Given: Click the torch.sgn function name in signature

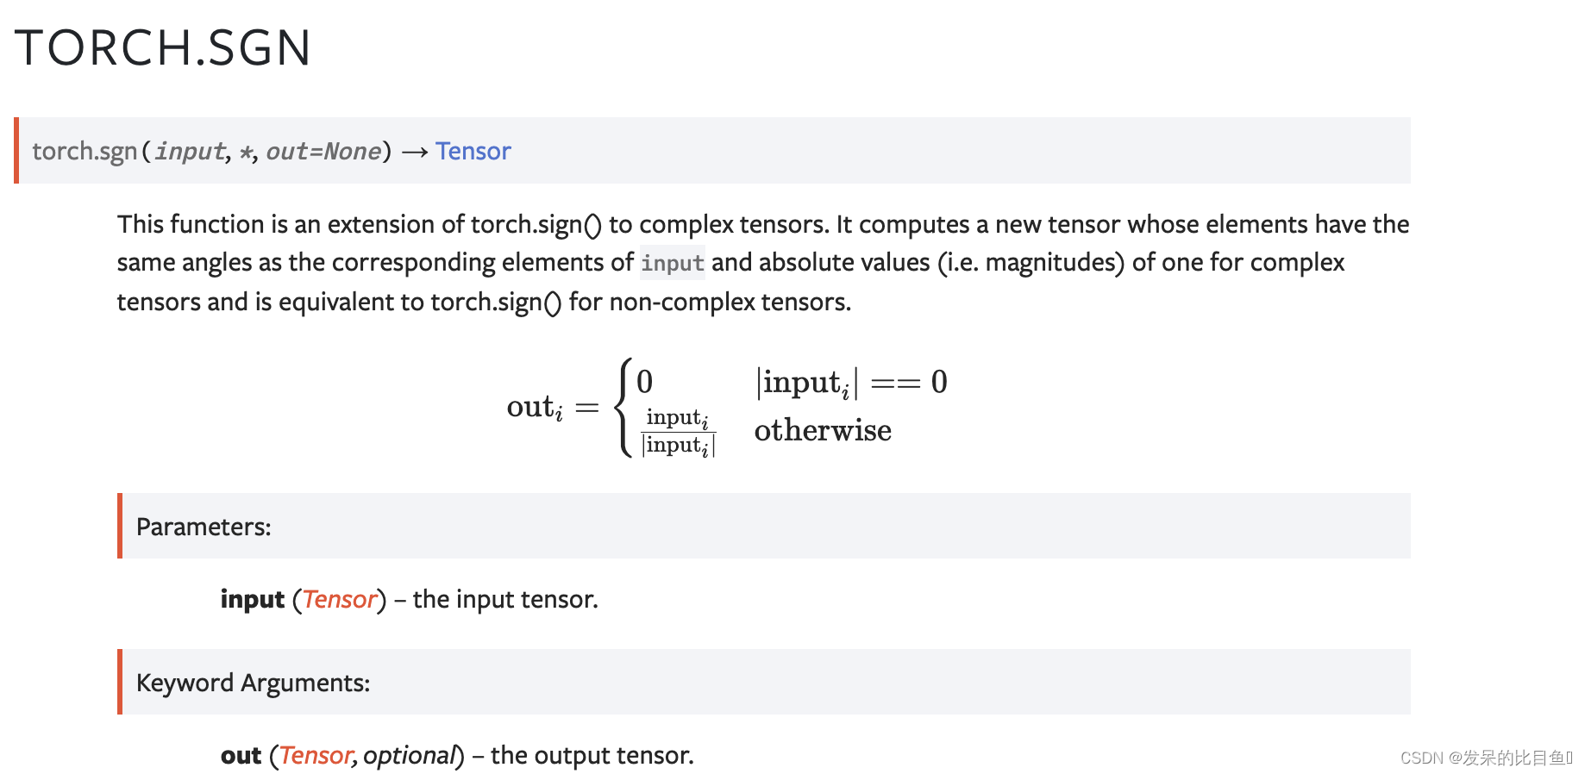Looking at the screenshot, I should pos(85,151).
